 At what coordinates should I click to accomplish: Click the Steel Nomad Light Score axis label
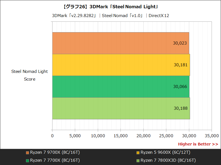[x=29, y=75]
